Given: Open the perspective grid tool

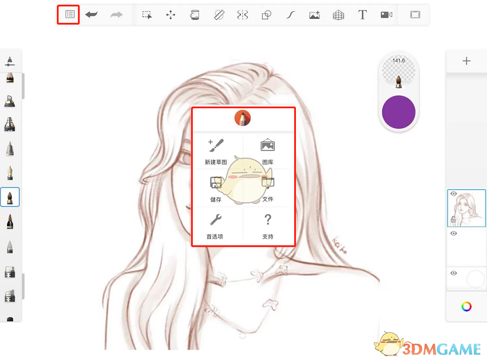Looking at the screenshot, I should (338, 15).
